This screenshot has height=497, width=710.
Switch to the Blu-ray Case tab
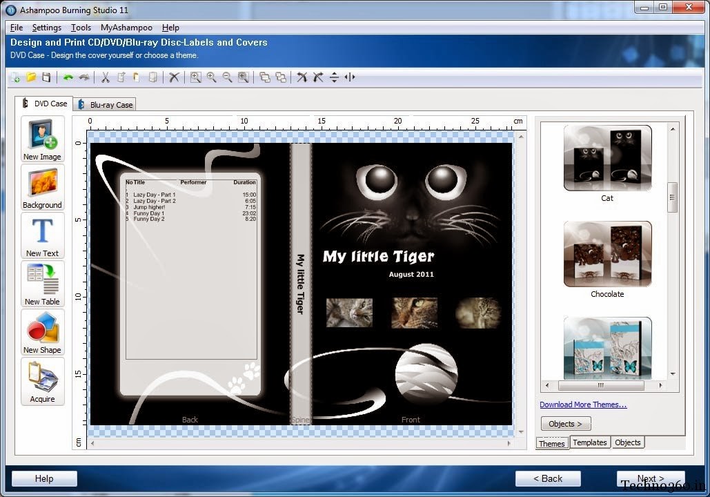(x=106, y=105)
